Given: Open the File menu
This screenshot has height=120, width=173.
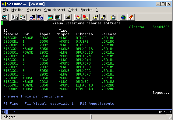Looking at the screenshot, I should pos(5,10).
